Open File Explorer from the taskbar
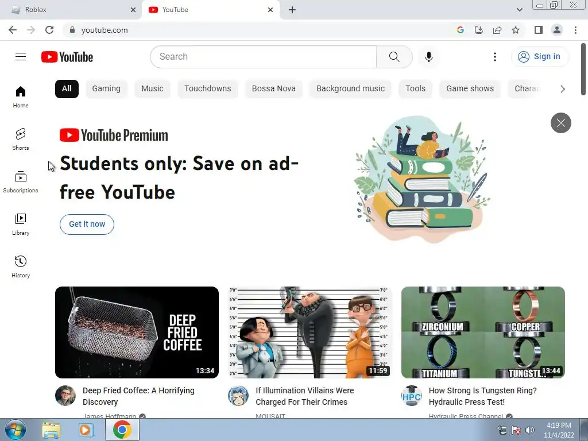Screen dimensions: 588x441 (x=51, y=430)
